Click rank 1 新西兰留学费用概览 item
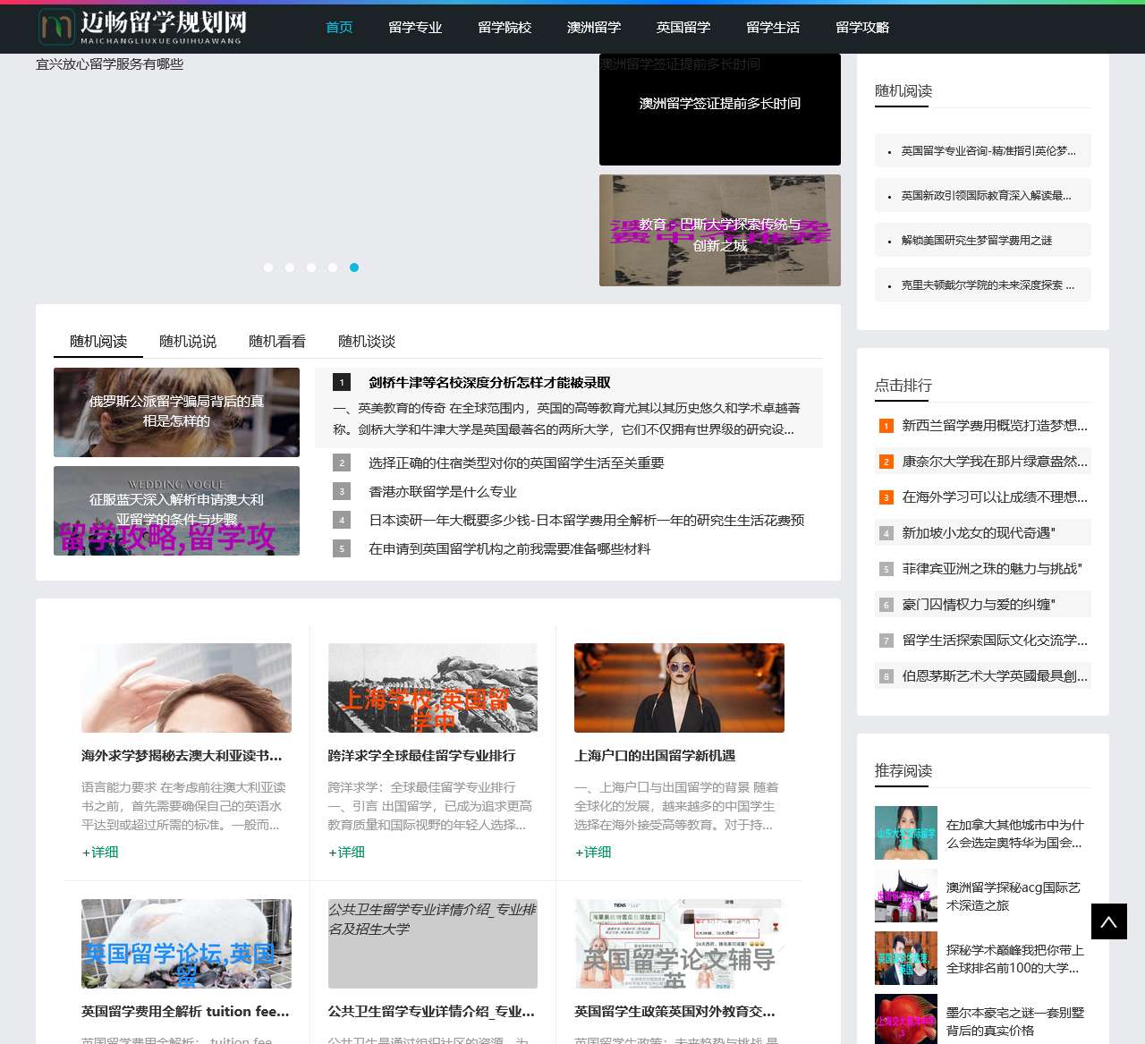This screenshot has width=1145, height=1044. 994,426
